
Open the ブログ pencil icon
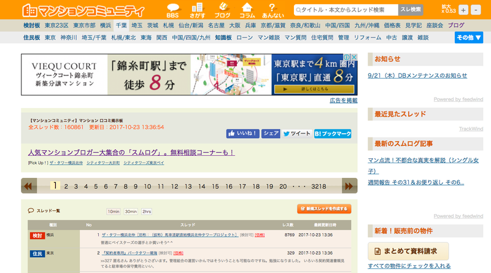point(222,9)
